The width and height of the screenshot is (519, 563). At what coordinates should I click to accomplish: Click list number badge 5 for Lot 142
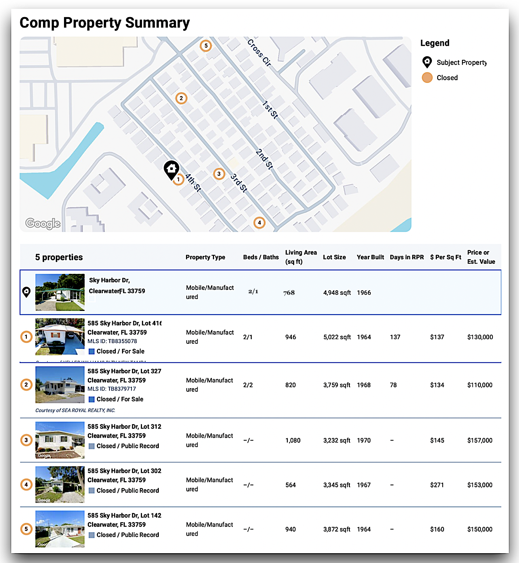[x=26, y=529]
